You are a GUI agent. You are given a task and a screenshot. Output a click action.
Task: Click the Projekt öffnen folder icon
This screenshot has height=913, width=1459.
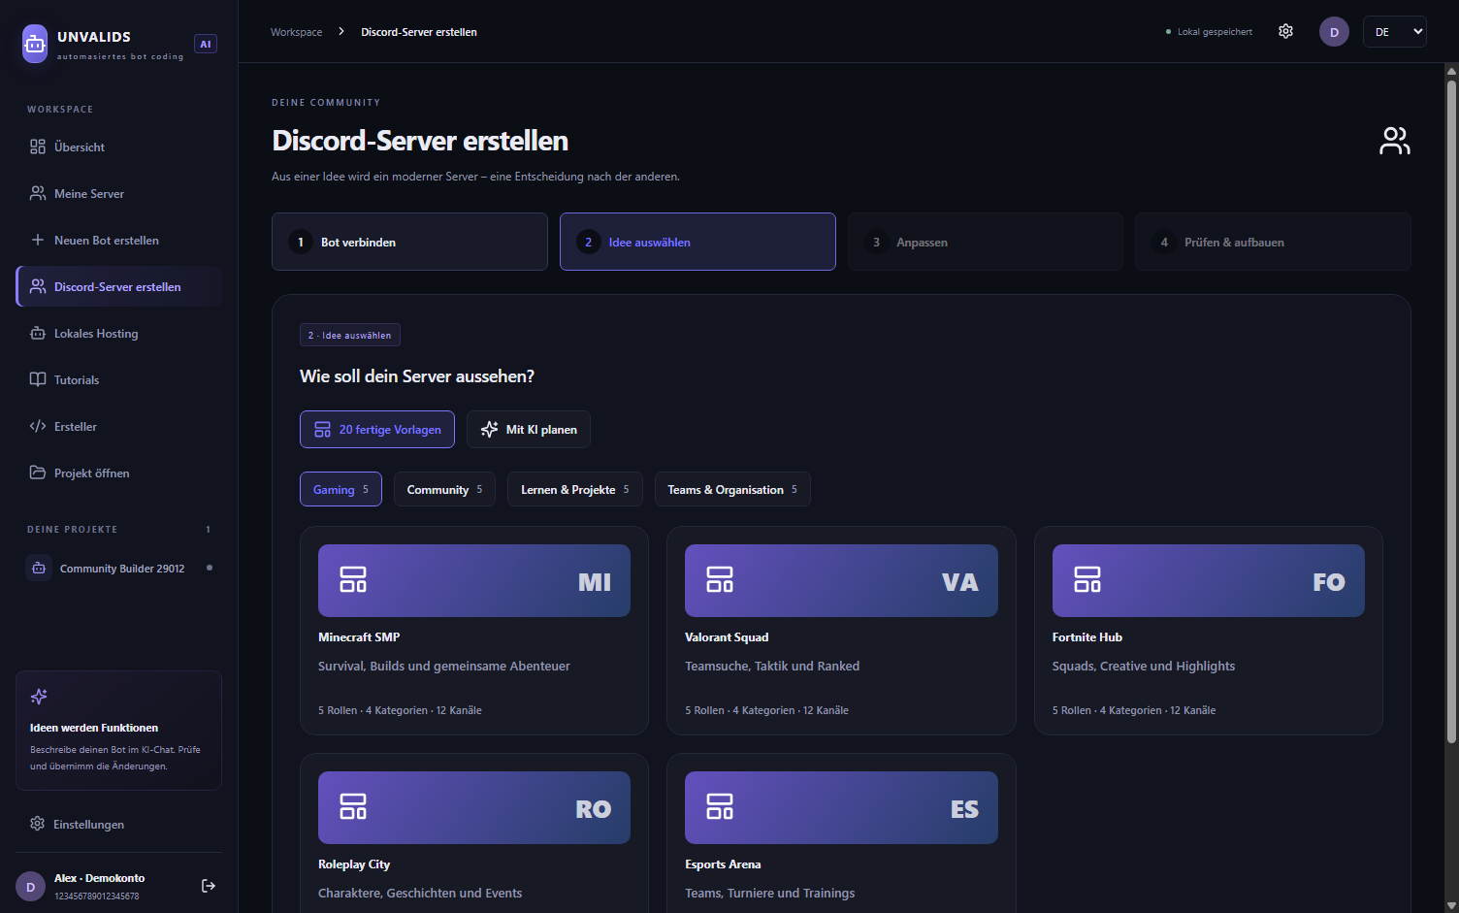(38, 473)
